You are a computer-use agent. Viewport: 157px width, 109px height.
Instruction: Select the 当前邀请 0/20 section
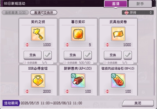15,13
